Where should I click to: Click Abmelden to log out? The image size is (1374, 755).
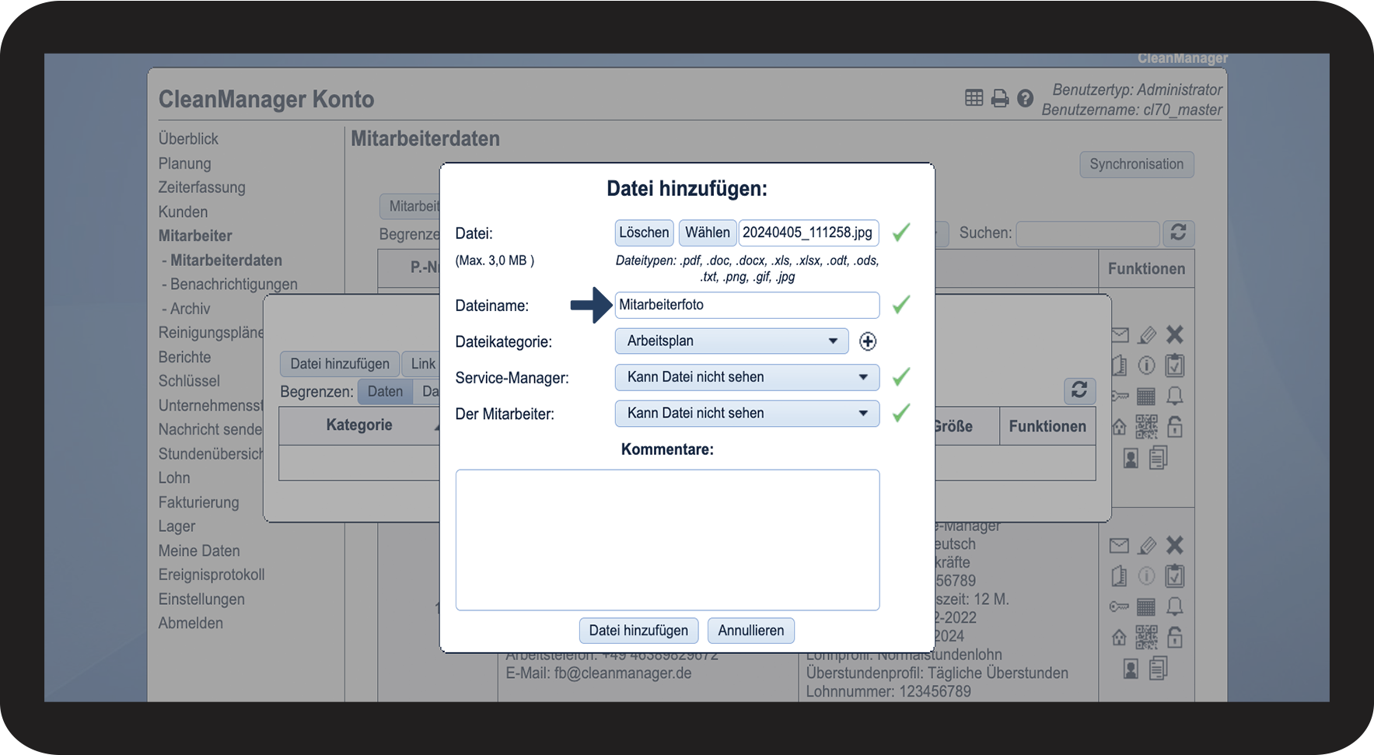coord(191,623)
